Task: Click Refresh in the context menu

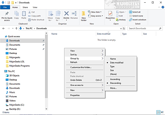Action: pyautogui.click(x=74, y=62)
